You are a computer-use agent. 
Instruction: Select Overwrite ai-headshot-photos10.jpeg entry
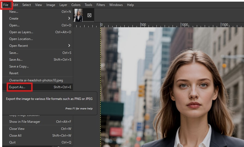38,80
